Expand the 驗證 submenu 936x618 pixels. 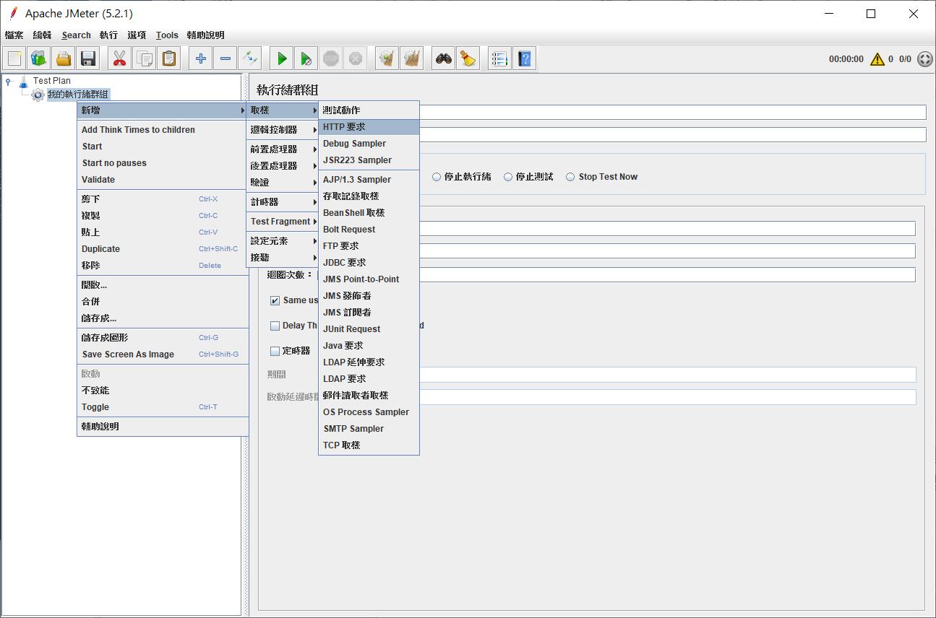pyautogui.click(x=283, y=183)
